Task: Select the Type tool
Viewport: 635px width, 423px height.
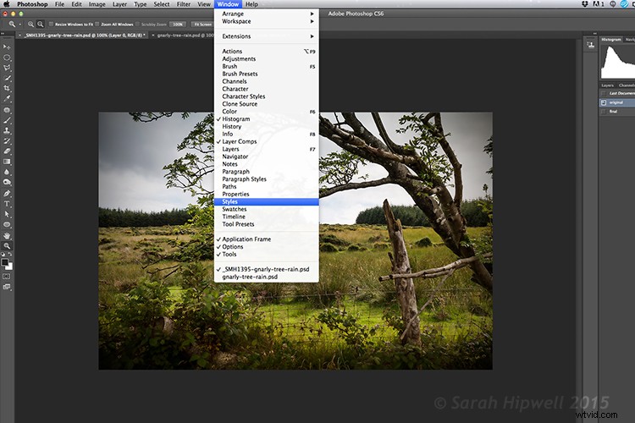Action: [7, 204]
